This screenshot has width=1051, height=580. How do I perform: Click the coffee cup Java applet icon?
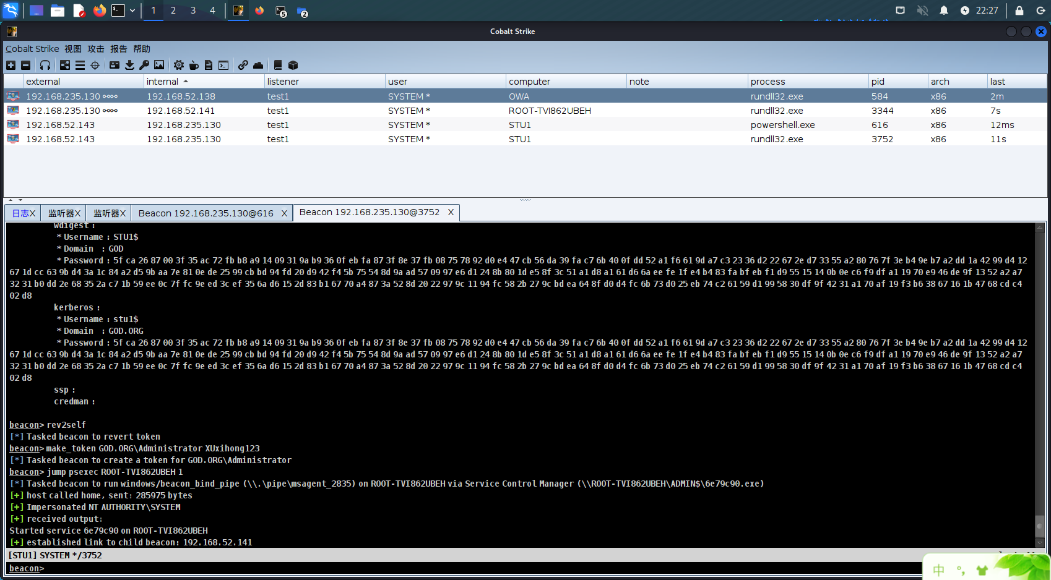pyautogui.click(x=194, y=65)
